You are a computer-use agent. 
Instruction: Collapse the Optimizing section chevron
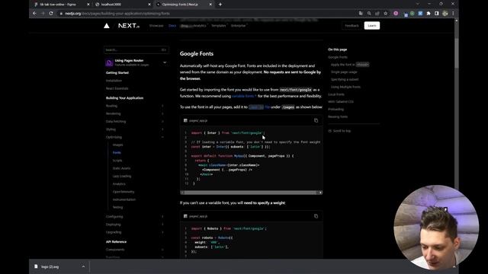tap(162, 137)
